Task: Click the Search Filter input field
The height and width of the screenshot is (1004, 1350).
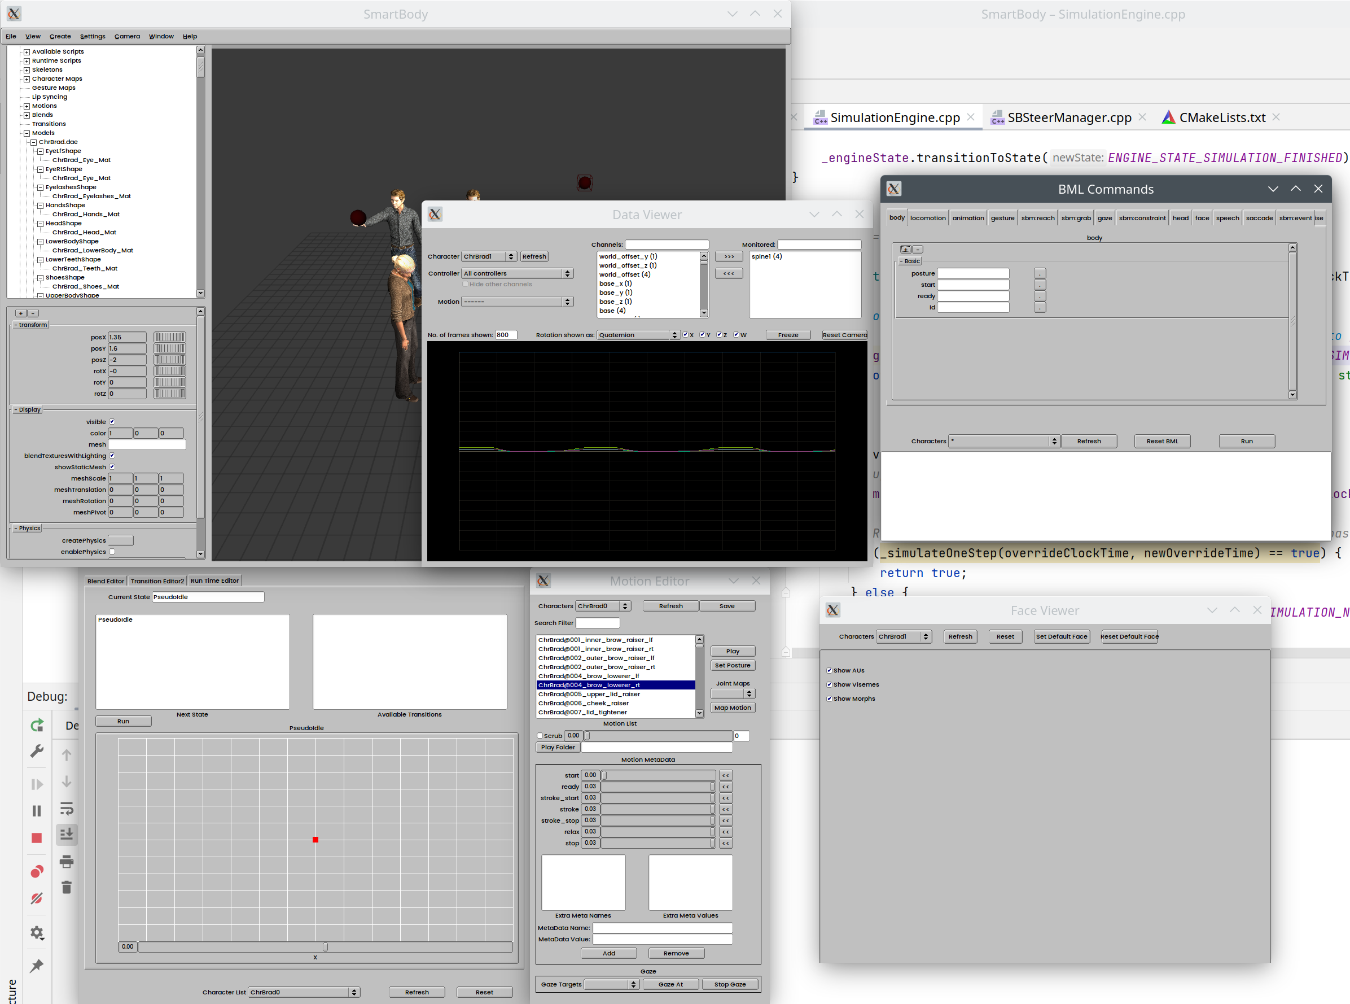Action: click(597, 623)
